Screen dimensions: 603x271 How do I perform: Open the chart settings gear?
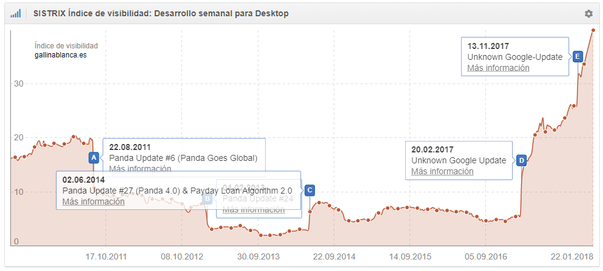coord(588,13)
